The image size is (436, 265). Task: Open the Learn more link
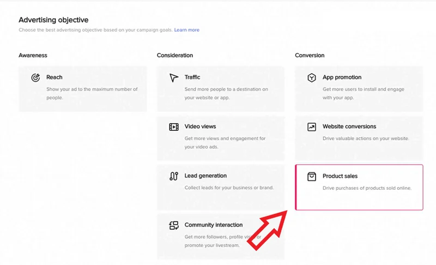click(186, 30)
